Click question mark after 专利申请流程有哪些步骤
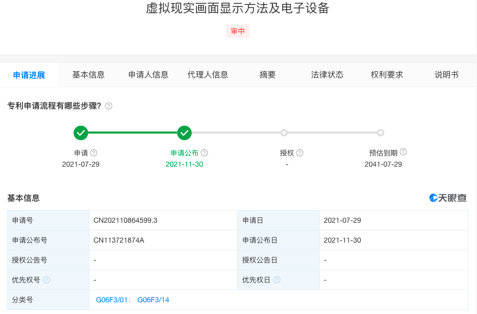 pos(109,106)
